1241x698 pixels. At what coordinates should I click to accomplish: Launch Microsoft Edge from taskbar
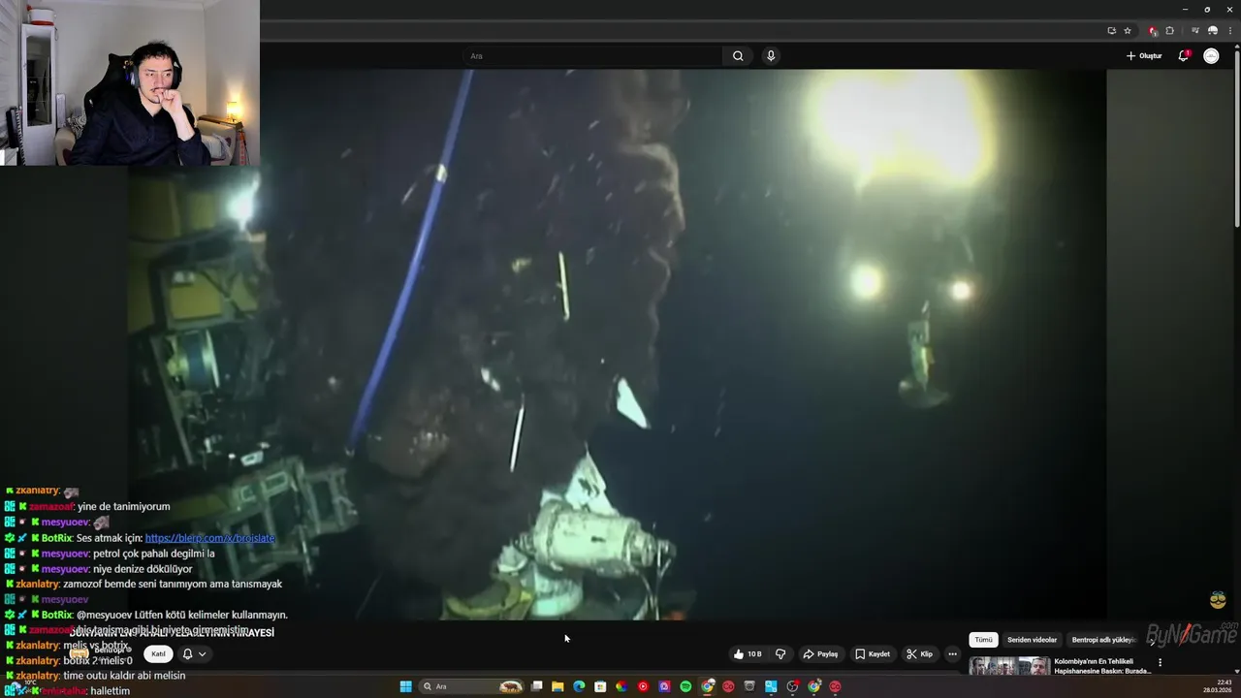pos(579,686)
